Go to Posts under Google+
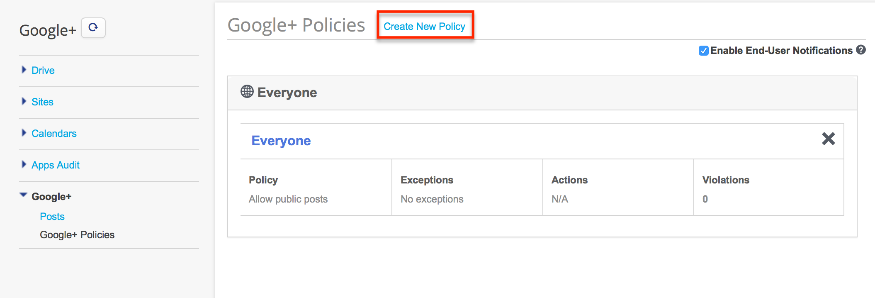 52,217
